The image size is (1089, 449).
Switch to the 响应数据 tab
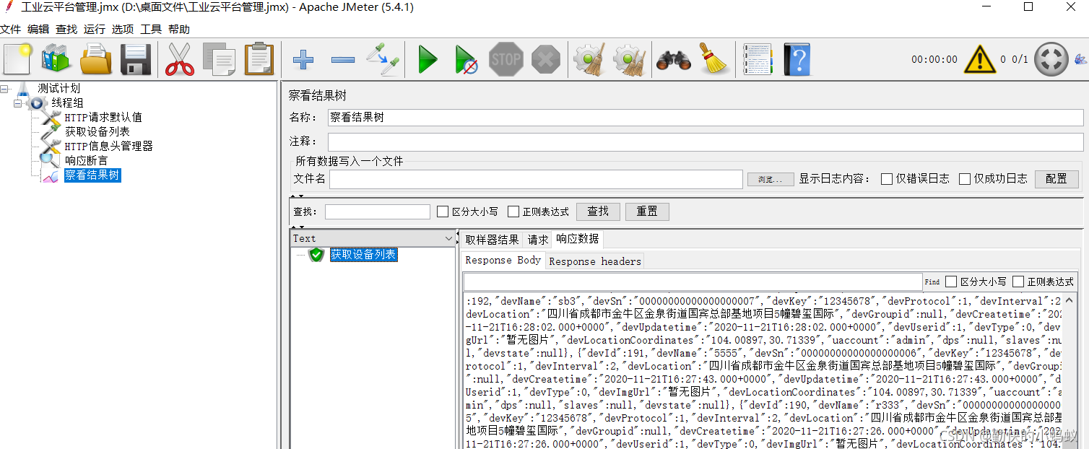[x=577, y=239]
